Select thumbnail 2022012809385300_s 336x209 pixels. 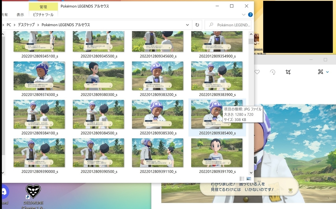[158, 115]
